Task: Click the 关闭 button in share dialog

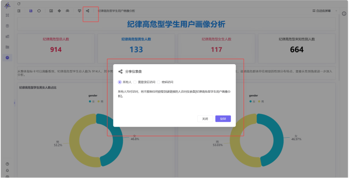Action: click(205, 119)
